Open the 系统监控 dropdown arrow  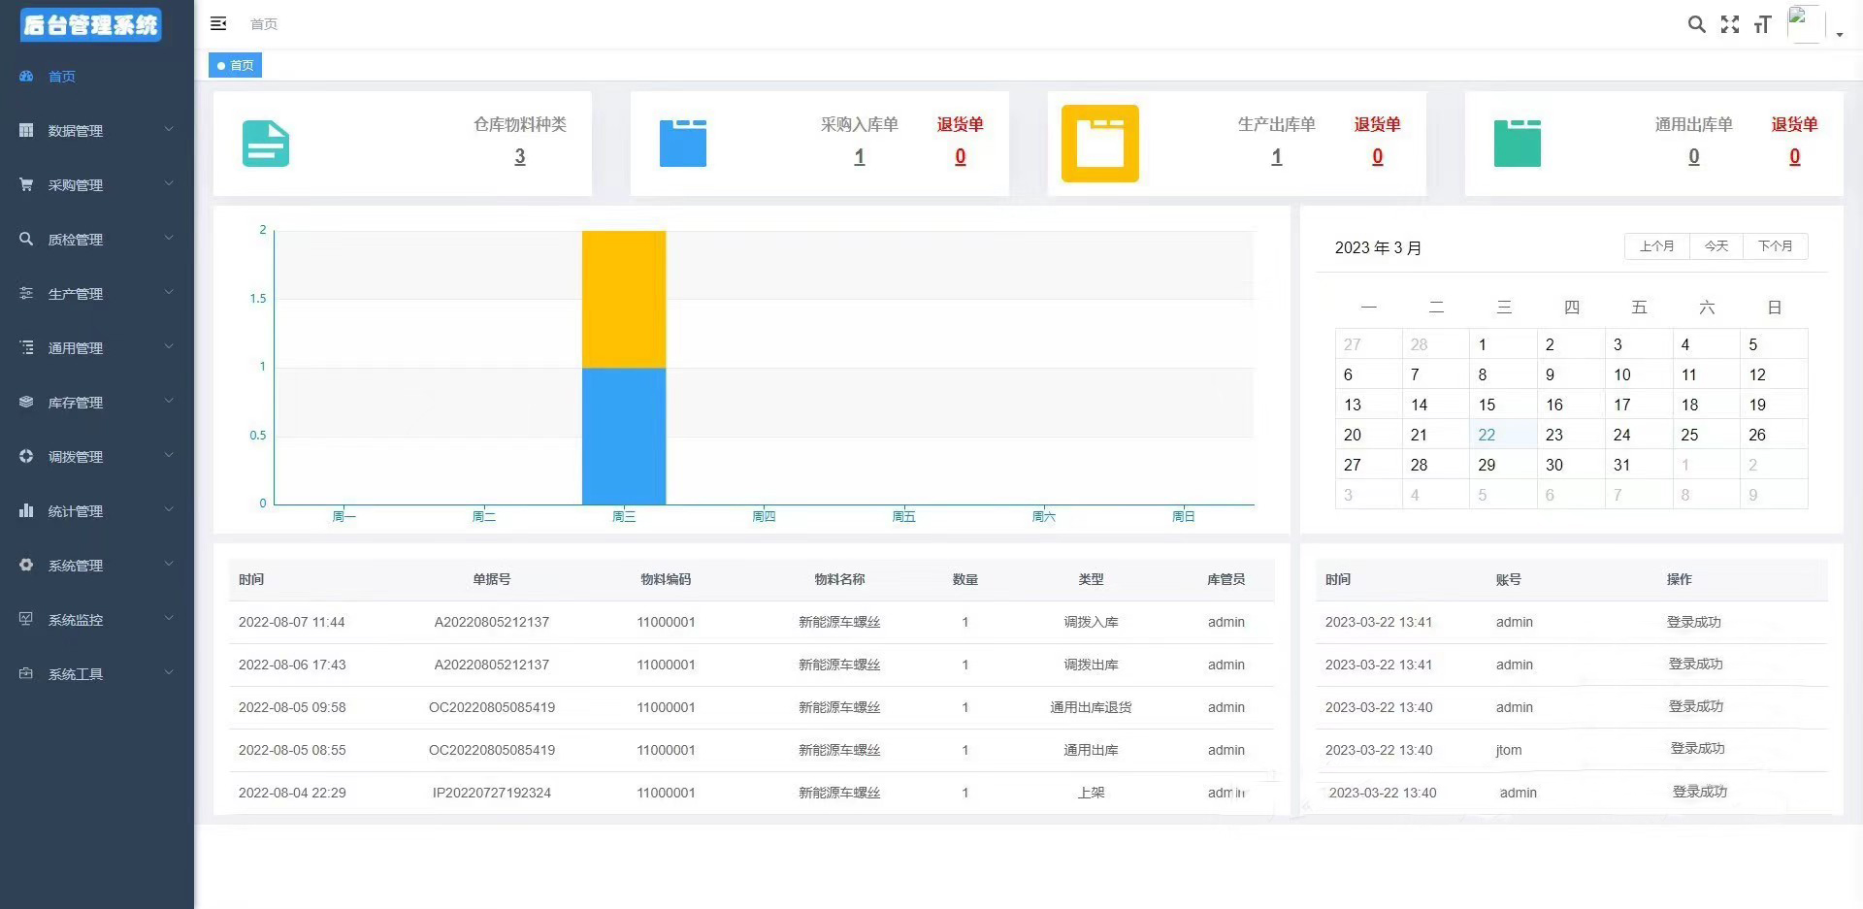169,618
